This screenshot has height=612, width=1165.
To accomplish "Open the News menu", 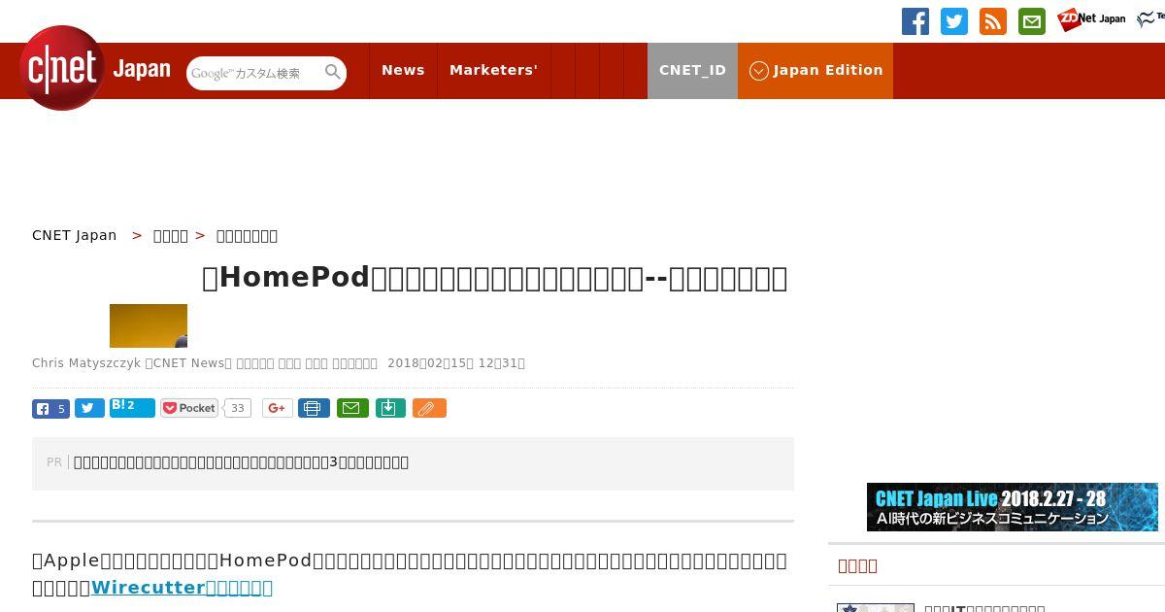I will click(x=403, y=70).
